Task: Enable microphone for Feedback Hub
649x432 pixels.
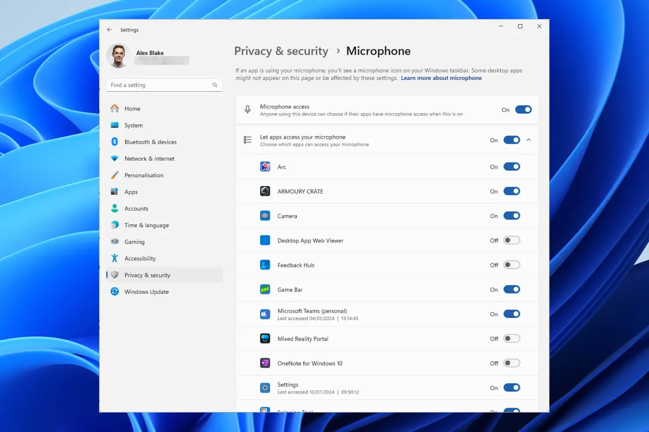Action: 511,265
